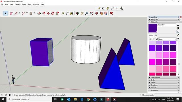This screenshot has height=102, width=182.
Task: Open the 3D Warehouse icon
Action: pos(97,13)
